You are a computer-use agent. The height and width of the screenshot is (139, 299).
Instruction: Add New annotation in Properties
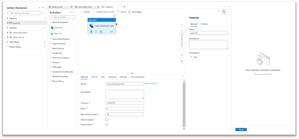pyautogui.click(x=194, y=57)
